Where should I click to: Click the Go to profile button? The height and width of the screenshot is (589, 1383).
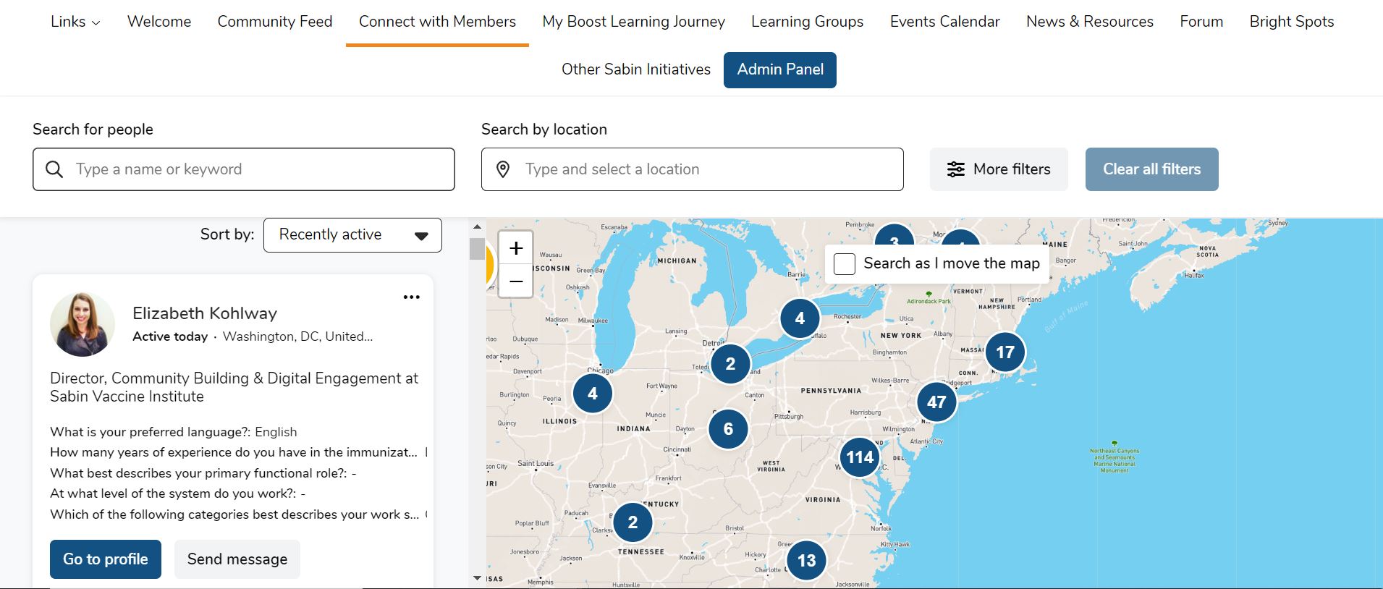106,559
